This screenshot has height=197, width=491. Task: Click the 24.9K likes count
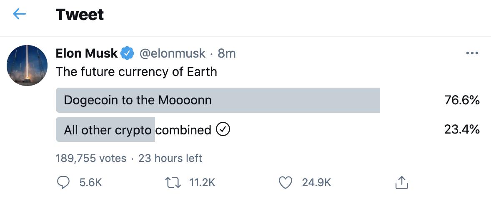pyautogui.click(x=317, y=182)
